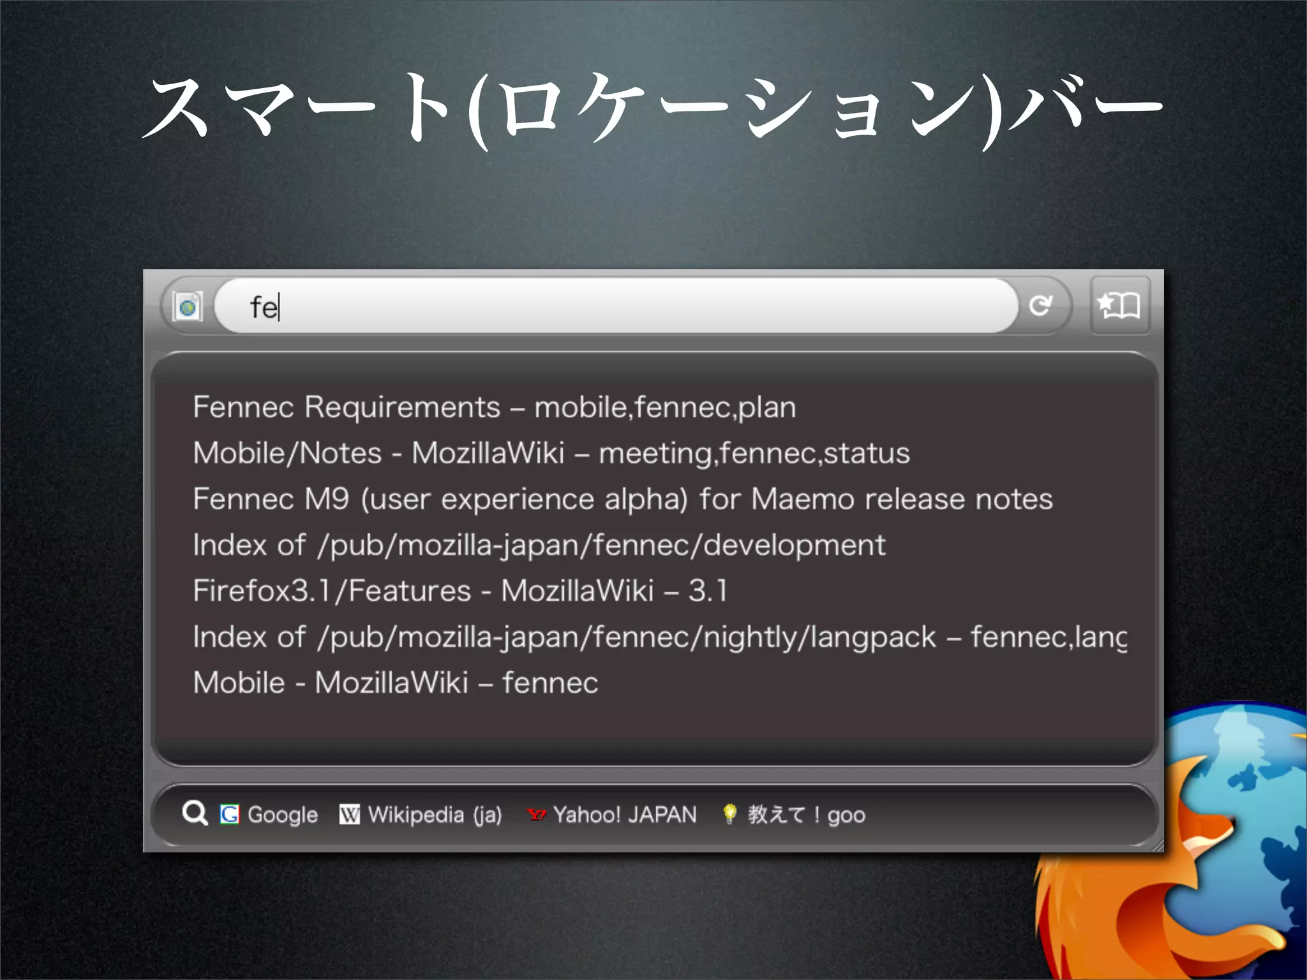
Task: Choose the Fennec M9 release notes suggestion
Action: point(622,499)
